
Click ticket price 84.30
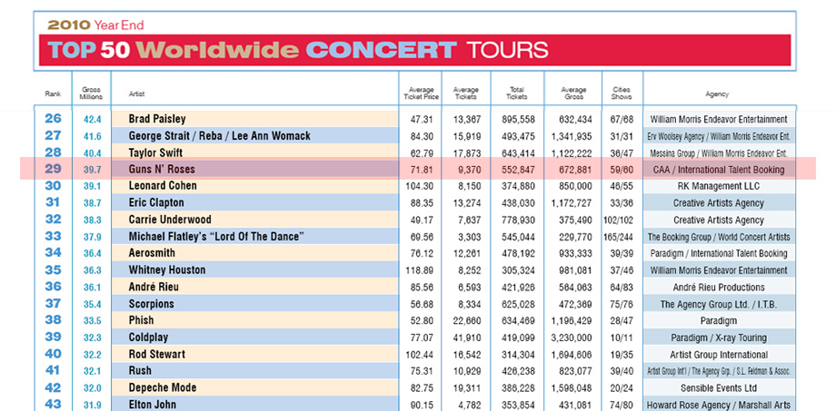(422, 136)
